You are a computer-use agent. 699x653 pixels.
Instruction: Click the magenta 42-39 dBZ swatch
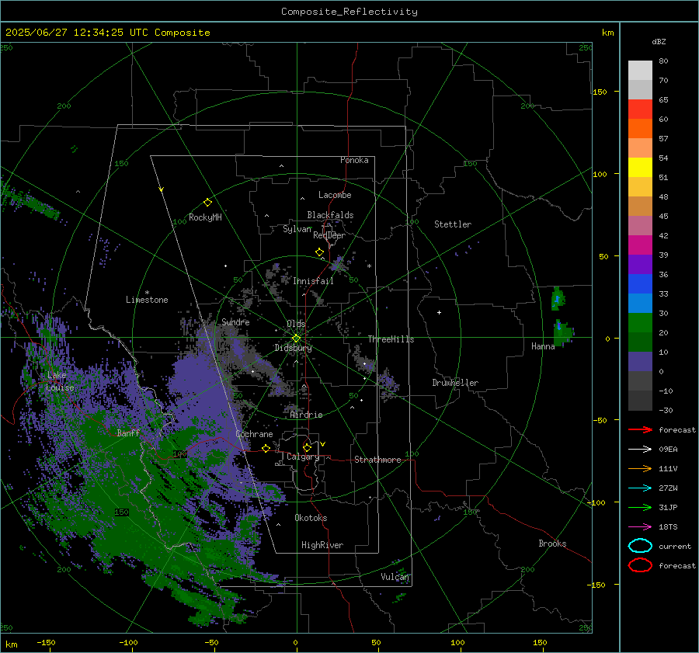pos(640,245)
